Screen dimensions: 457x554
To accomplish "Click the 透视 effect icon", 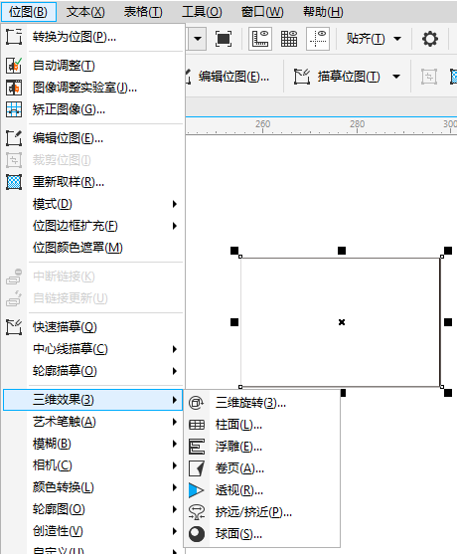I will click(x=196, y=490).
